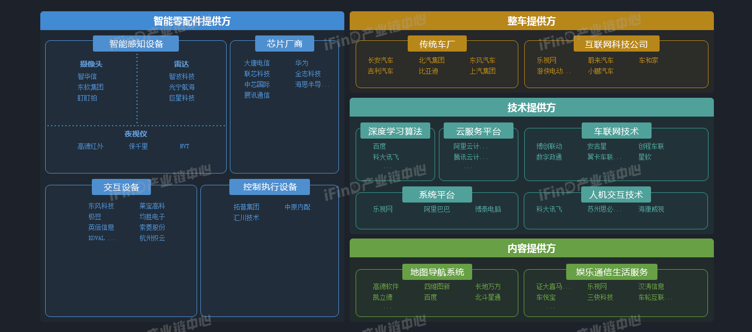Select the 芯片厂商 category label
This screenshot has width=752, height=332.
click(x=285, y=44)
